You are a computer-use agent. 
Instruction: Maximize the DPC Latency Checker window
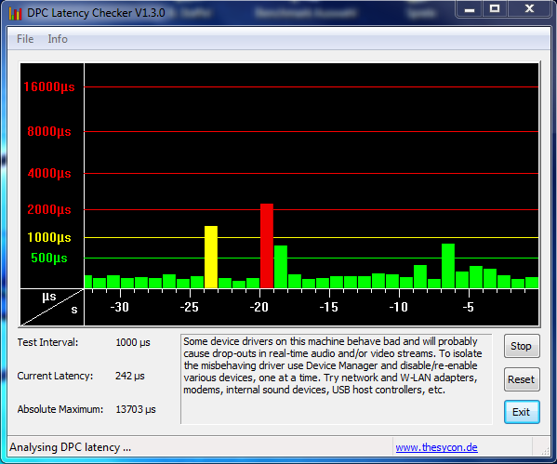(x=495, y=8)
